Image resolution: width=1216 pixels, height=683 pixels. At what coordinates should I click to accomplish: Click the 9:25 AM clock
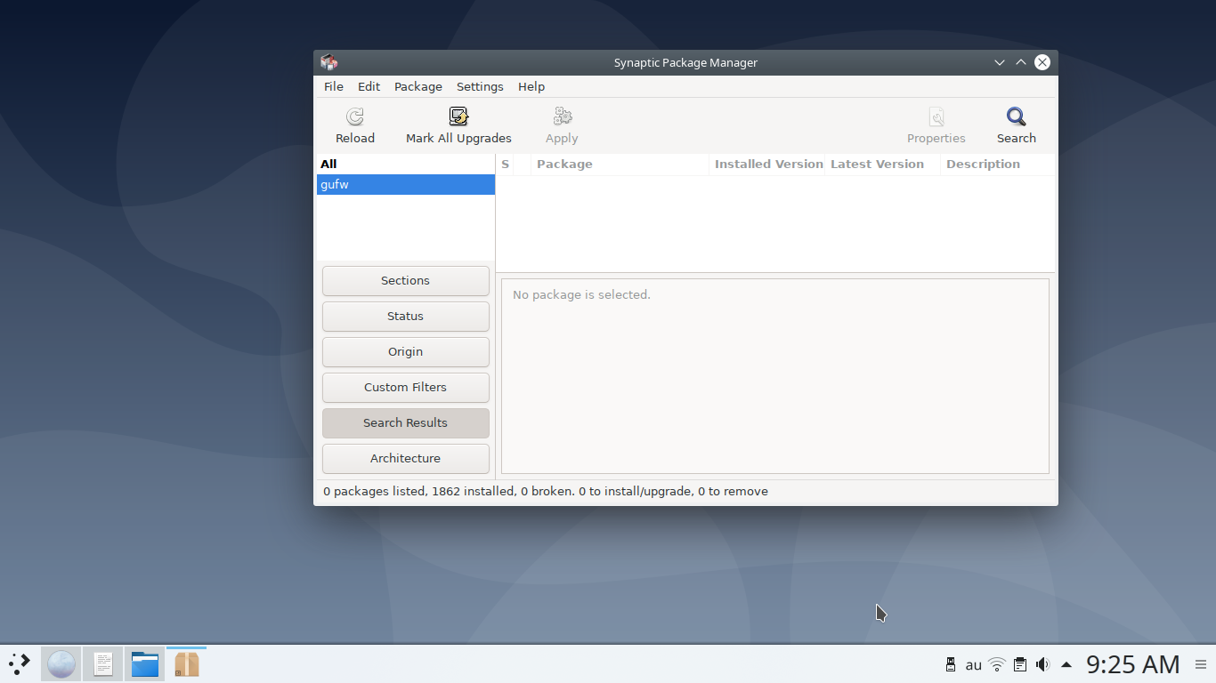1133,664
